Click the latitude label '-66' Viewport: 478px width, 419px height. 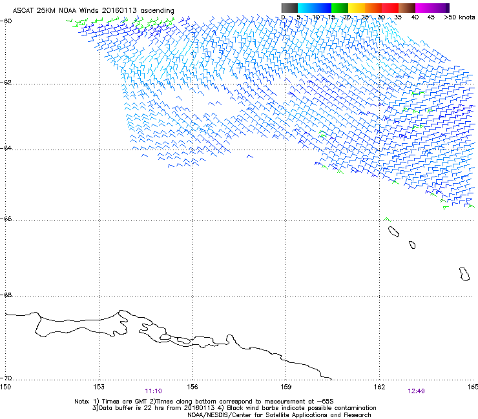(6, 219)
